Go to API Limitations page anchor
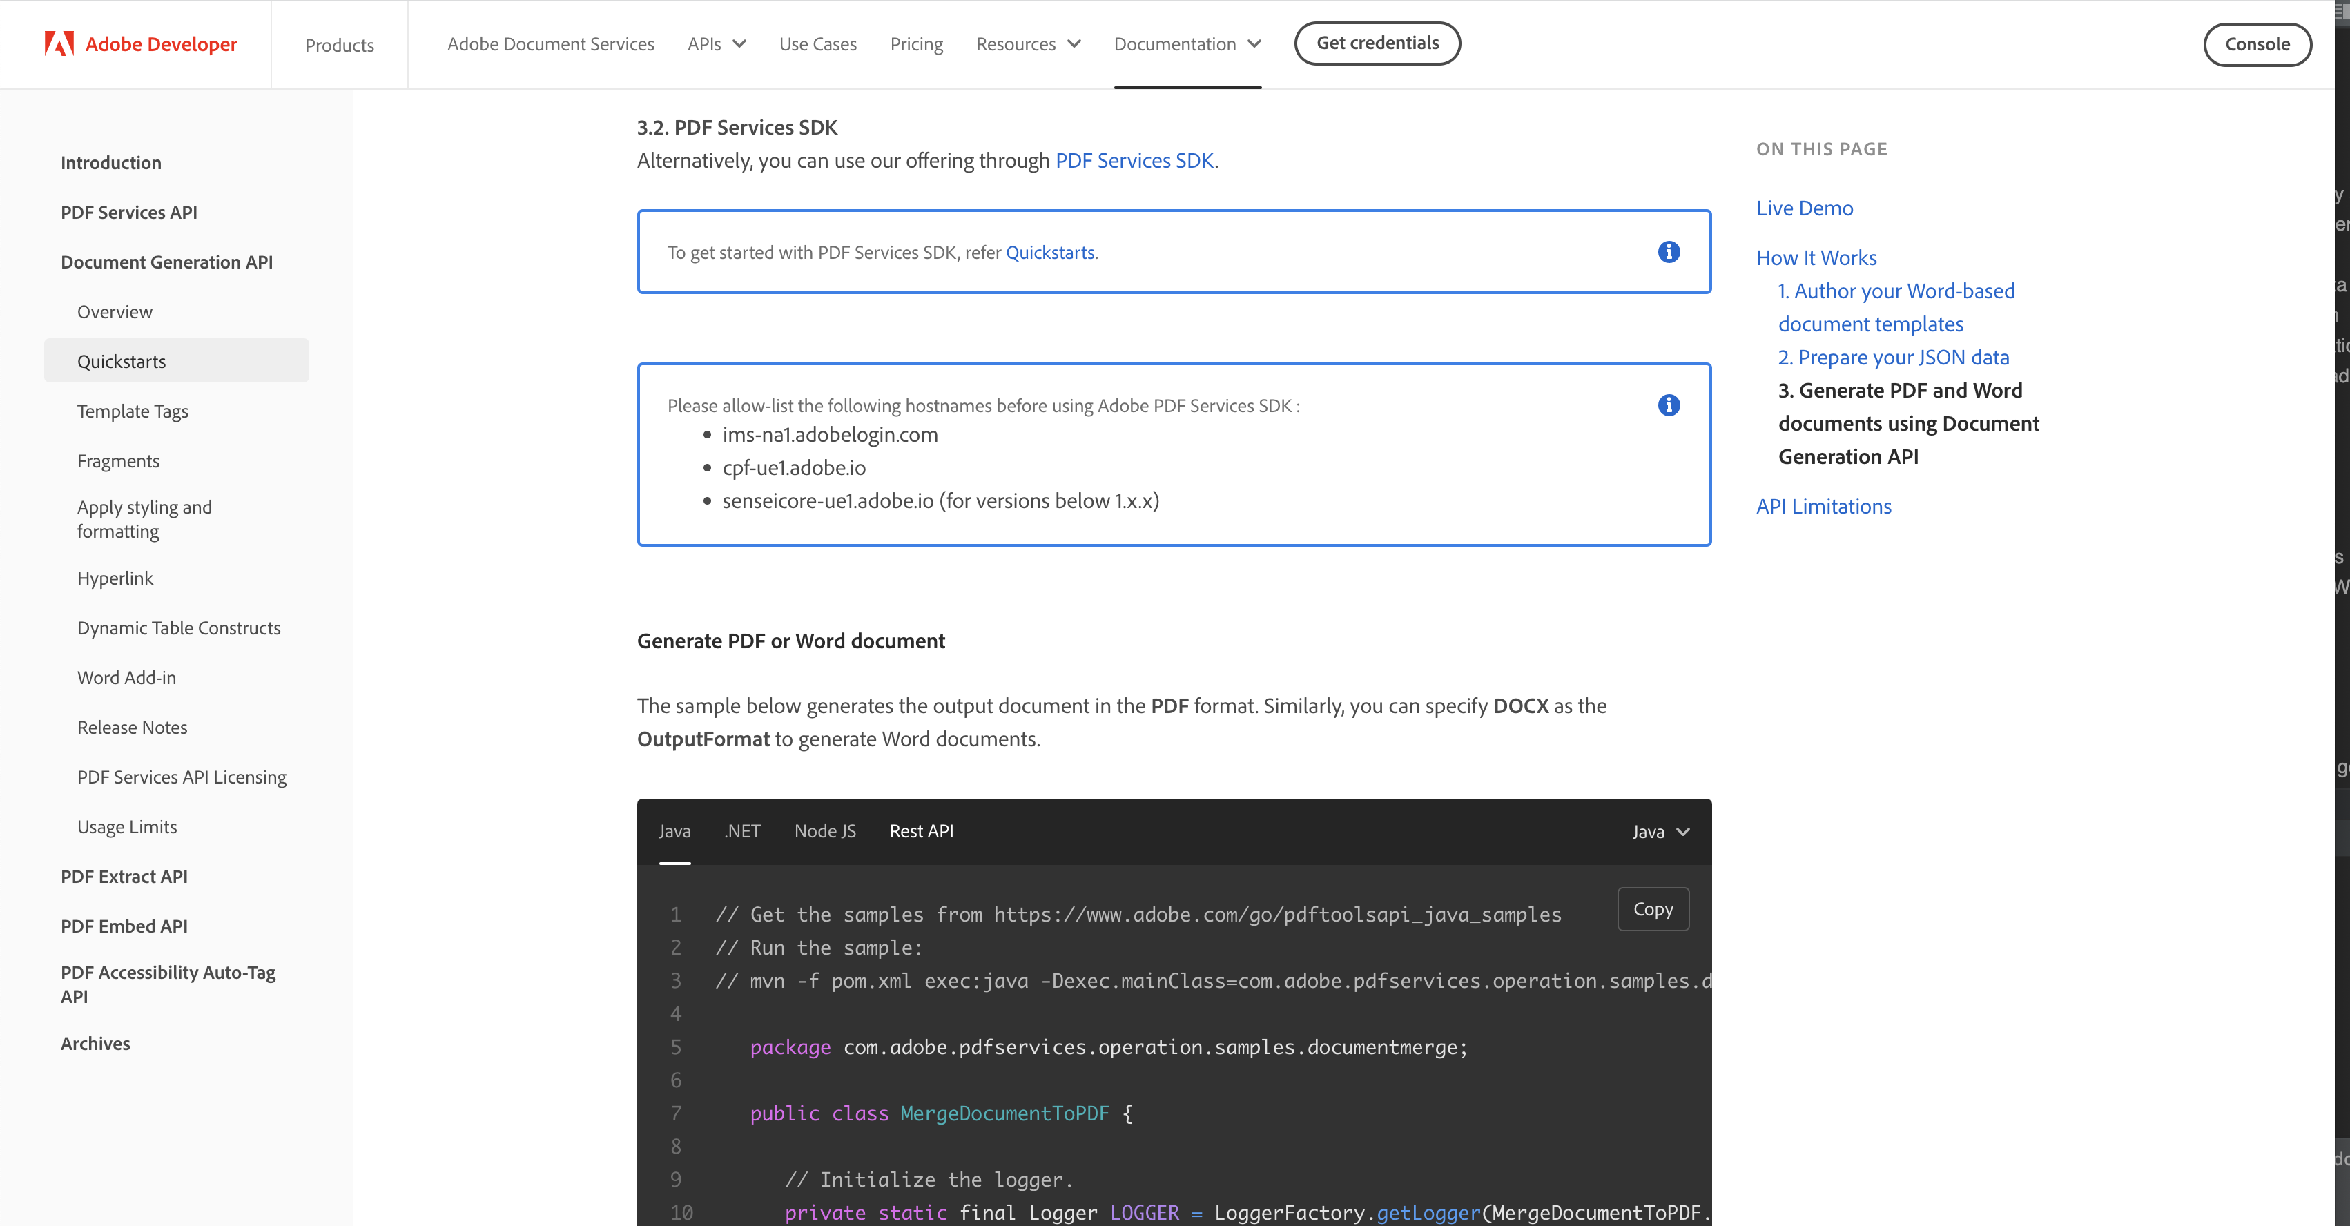 click(1823, 506)
